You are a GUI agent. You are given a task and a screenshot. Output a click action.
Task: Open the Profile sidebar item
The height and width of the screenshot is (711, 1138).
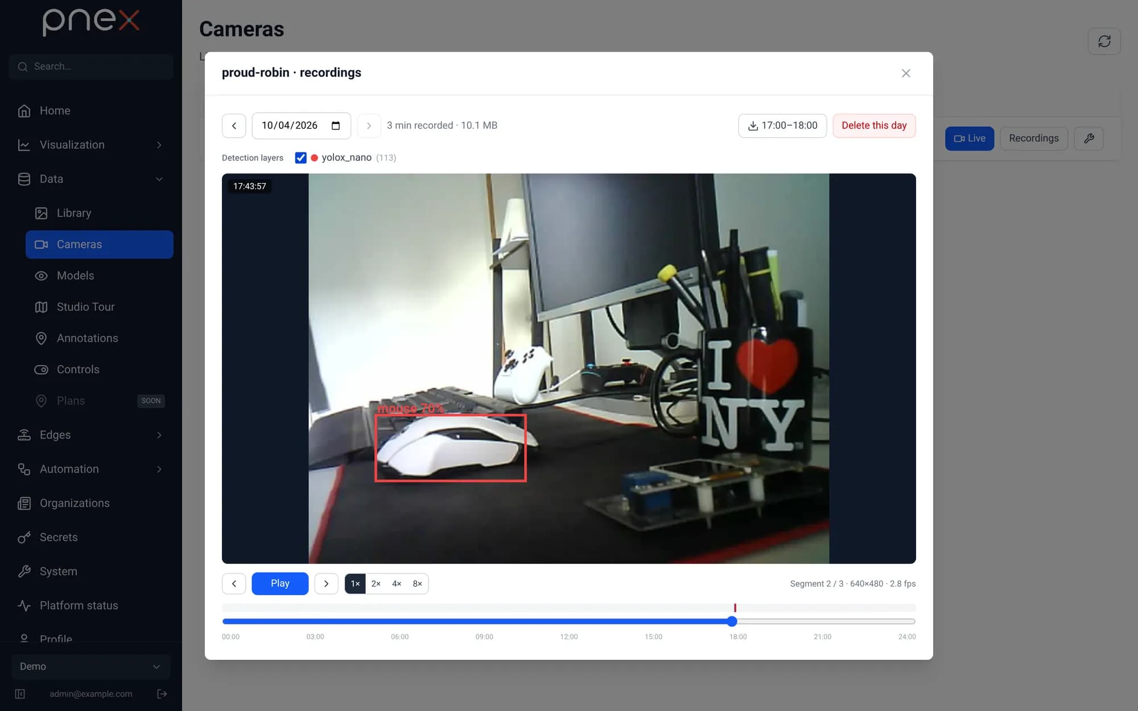pos(91,638)
